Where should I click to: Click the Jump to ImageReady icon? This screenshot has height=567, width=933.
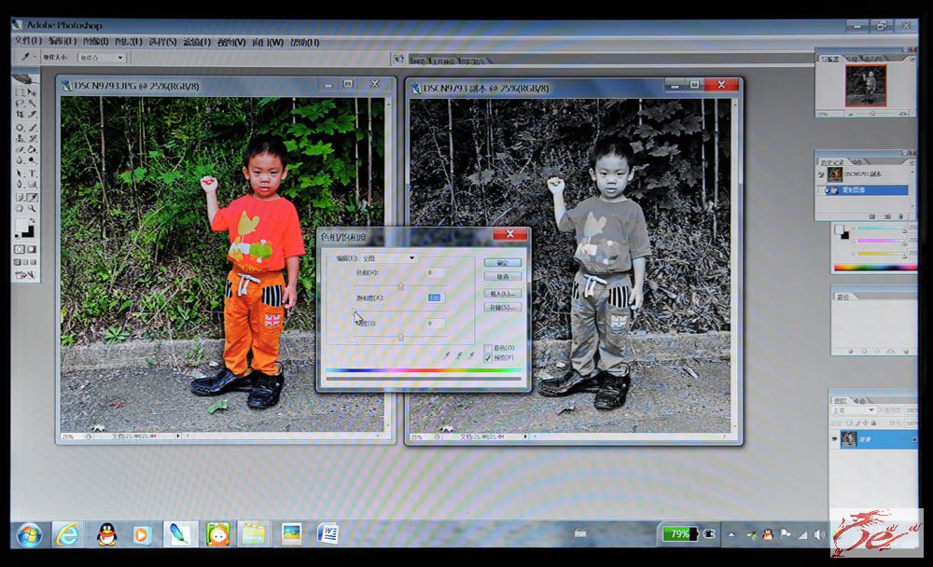[25, 275]
